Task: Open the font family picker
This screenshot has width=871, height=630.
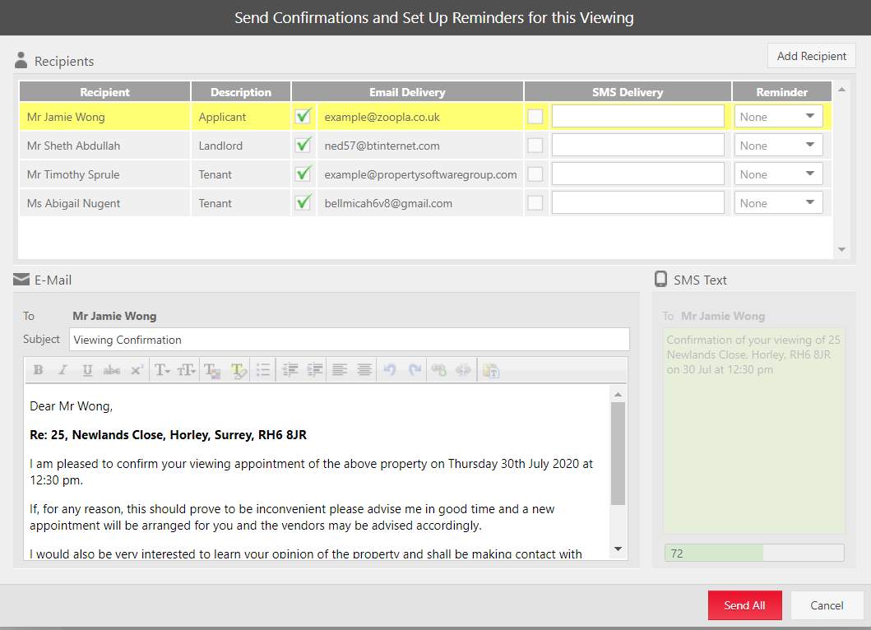Action: coord(162,370)
